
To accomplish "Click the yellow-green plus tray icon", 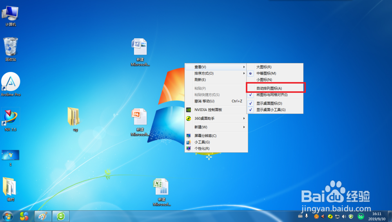I will pos(330,216).
